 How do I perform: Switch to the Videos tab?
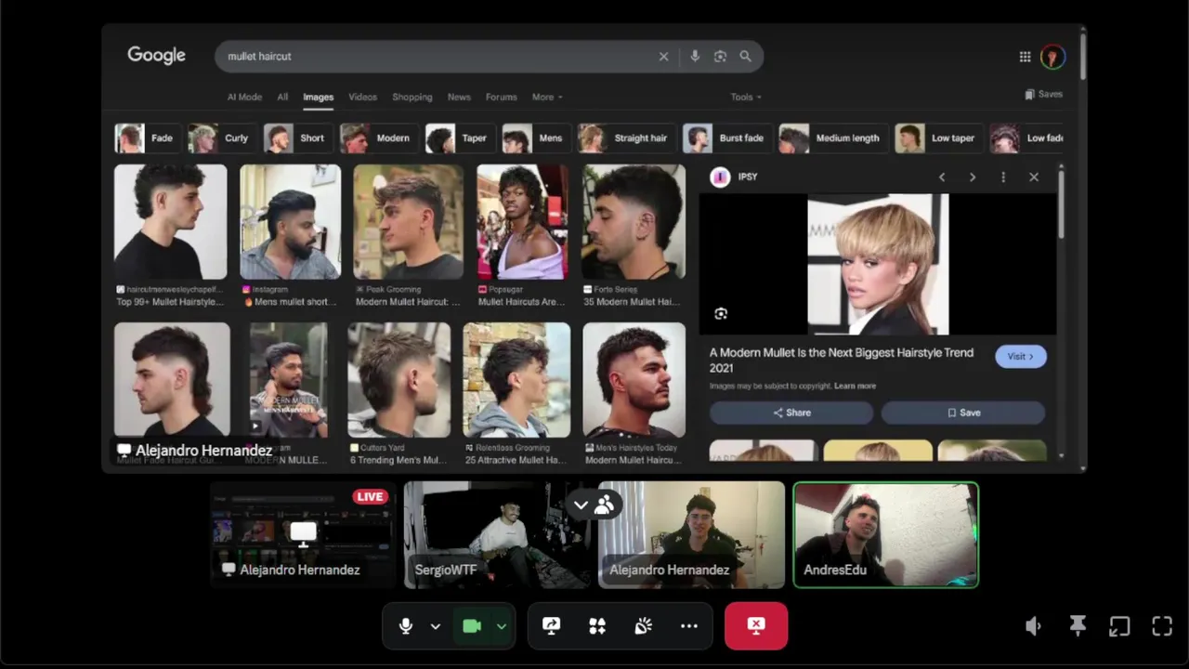362,97
